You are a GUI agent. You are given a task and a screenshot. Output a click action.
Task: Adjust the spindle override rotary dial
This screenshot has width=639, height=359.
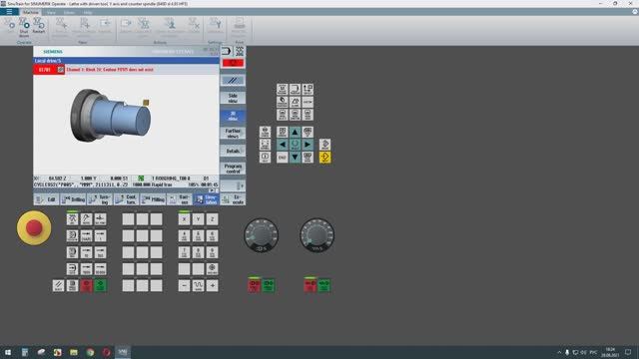(x=261, y=235)
